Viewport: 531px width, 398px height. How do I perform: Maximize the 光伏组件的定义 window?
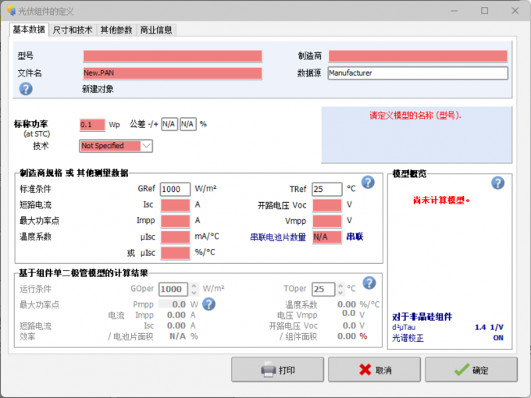485,11
